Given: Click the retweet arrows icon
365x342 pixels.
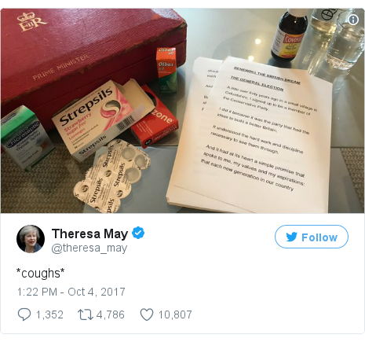Looking at the screenshot, I should [x=86, y=314].
